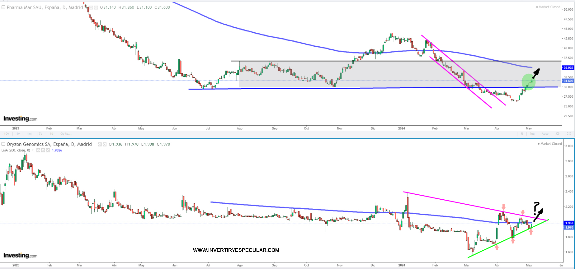
Task: Enter fullscreen mode with expand icon
Action: [x=569, y=134]
